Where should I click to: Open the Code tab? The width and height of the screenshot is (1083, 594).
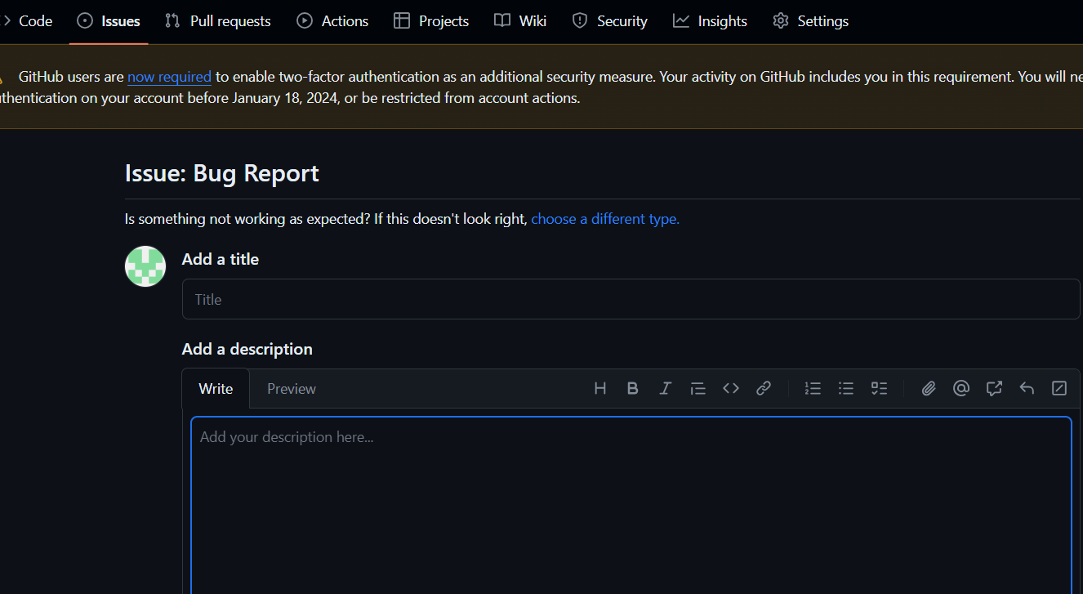(x=29, y=21)
